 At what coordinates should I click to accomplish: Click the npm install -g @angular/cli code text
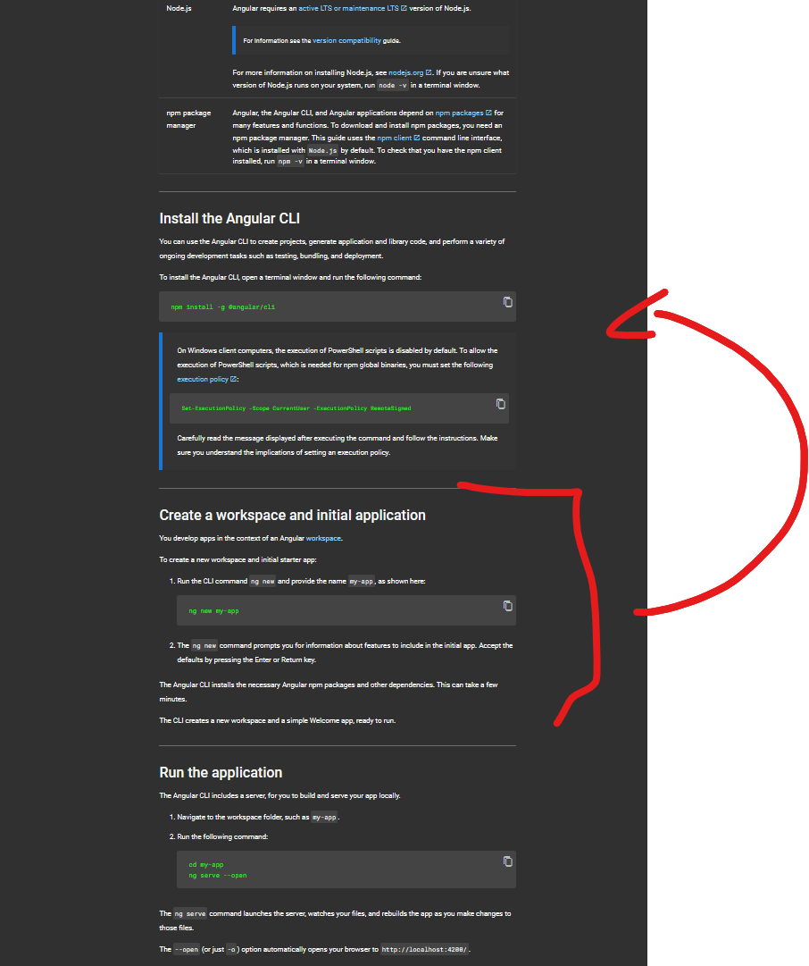coord(223,307)
